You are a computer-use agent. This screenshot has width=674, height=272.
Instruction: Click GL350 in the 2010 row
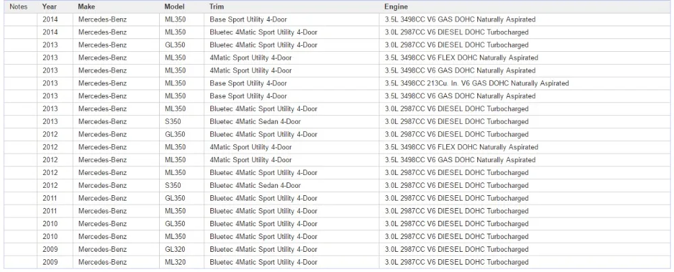coord(175,224)
